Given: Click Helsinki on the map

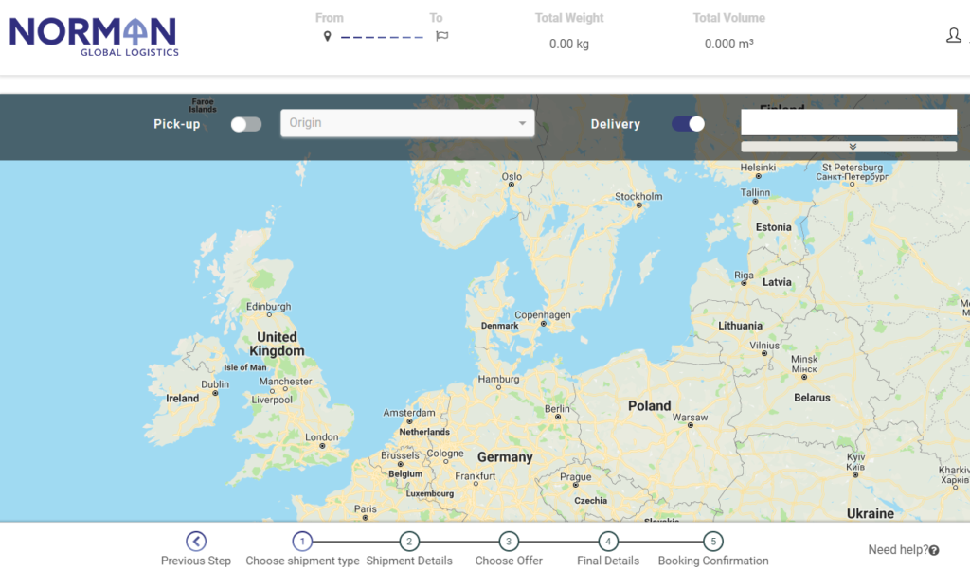Looking at the screenshot, I should [758, 168].
